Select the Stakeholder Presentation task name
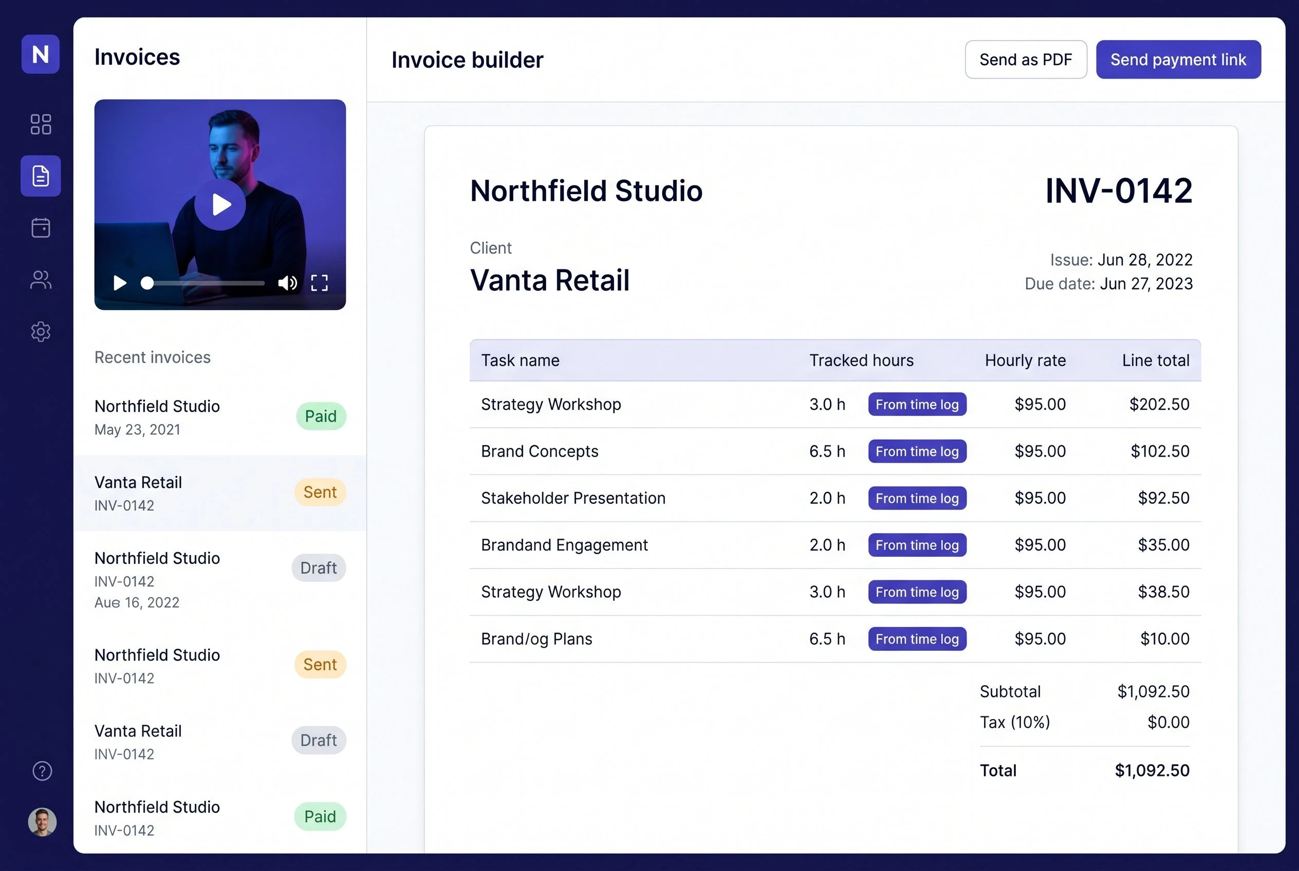 (573, 498)
